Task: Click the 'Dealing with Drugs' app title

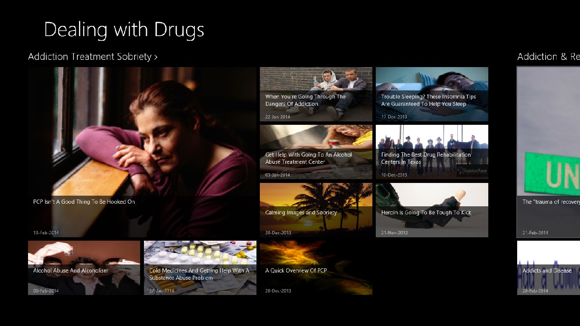Action: pyautogui.click(x=124, y=30)
